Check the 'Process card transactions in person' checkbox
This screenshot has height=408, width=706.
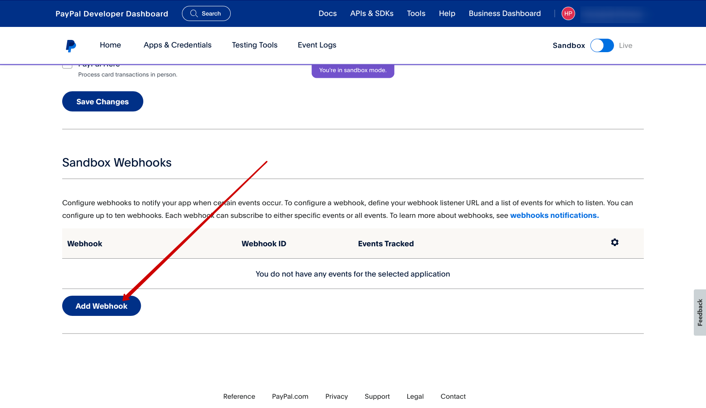[67, 66]
